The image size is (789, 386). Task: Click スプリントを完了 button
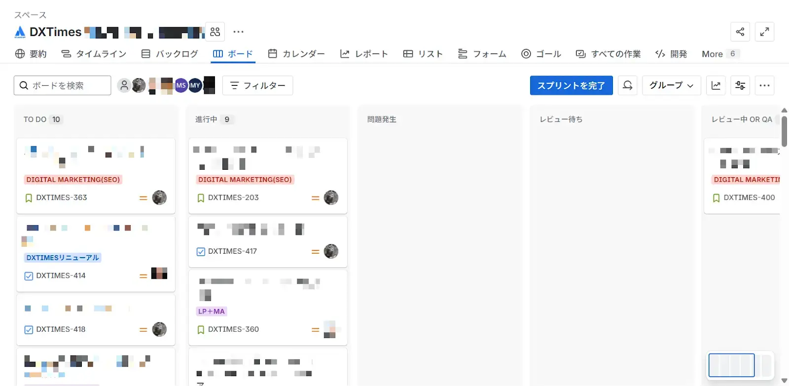(x=571, y=85)
